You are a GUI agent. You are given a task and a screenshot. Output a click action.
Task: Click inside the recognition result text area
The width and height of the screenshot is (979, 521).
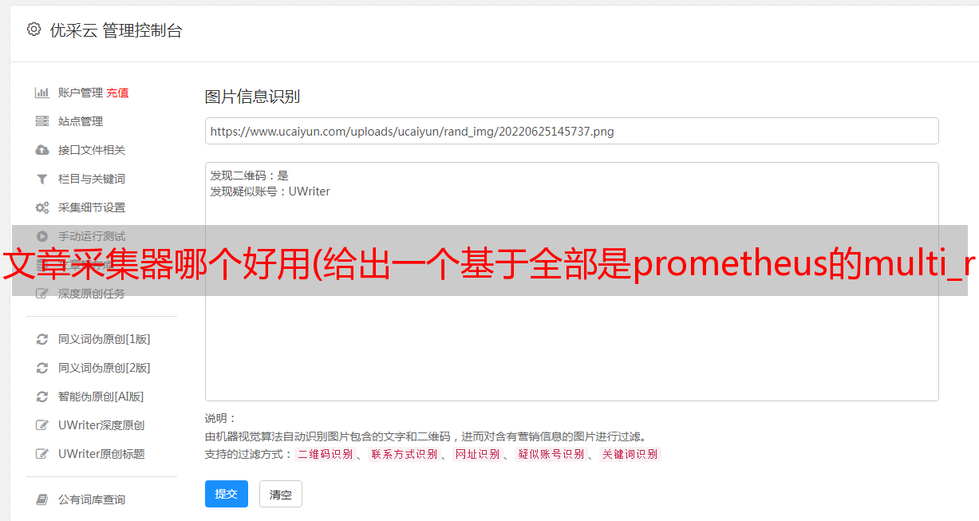[571, 282]
